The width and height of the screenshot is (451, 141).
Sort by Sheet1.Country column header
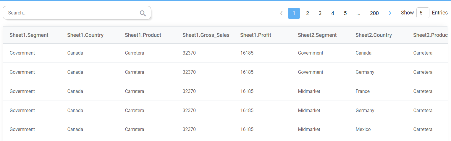click(85, 35)
